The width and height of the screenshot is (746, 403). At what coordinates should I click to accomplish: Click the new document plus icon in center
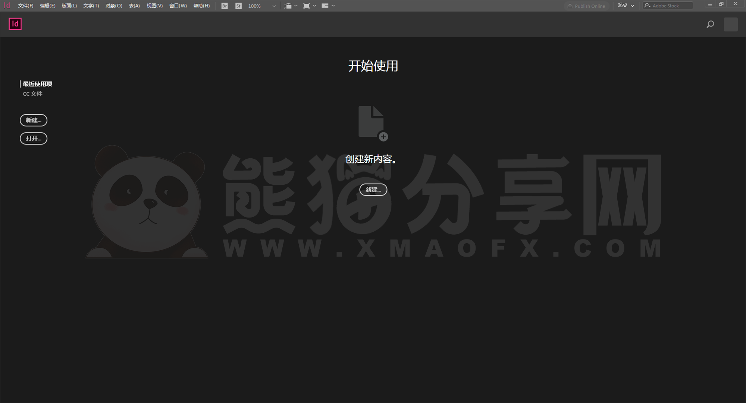(x=383, y=137)
